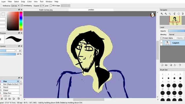This screenshot has height=104, width=185.
Task: Reset canvas rotation in Navigator
Action: point(179,14)
